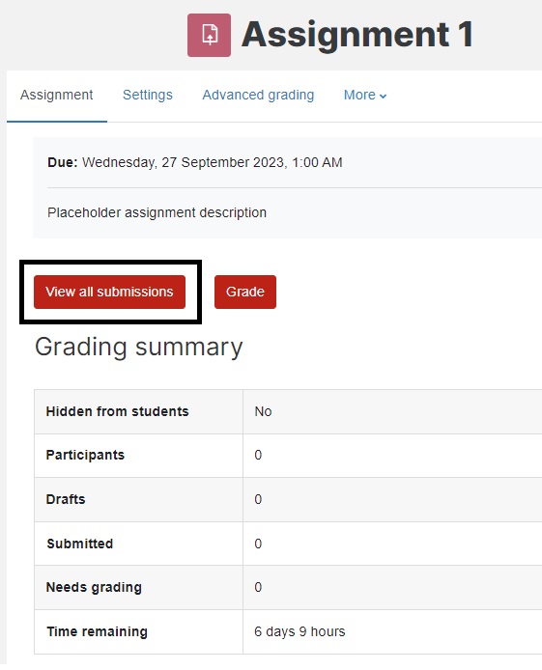Click the Hidden from students row label

click(x=117, y=411)
